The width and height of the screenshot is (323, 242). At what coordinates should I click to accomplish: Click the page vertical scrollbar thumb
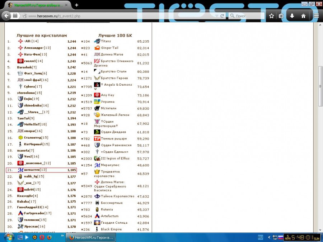click(320, 86)
